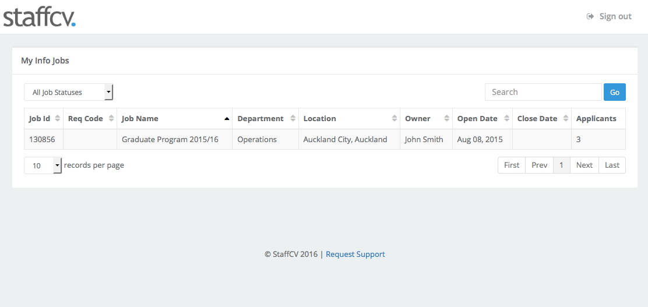Click the staffcv logo
This screenshot has height=307, width=648.
(39, 17)
